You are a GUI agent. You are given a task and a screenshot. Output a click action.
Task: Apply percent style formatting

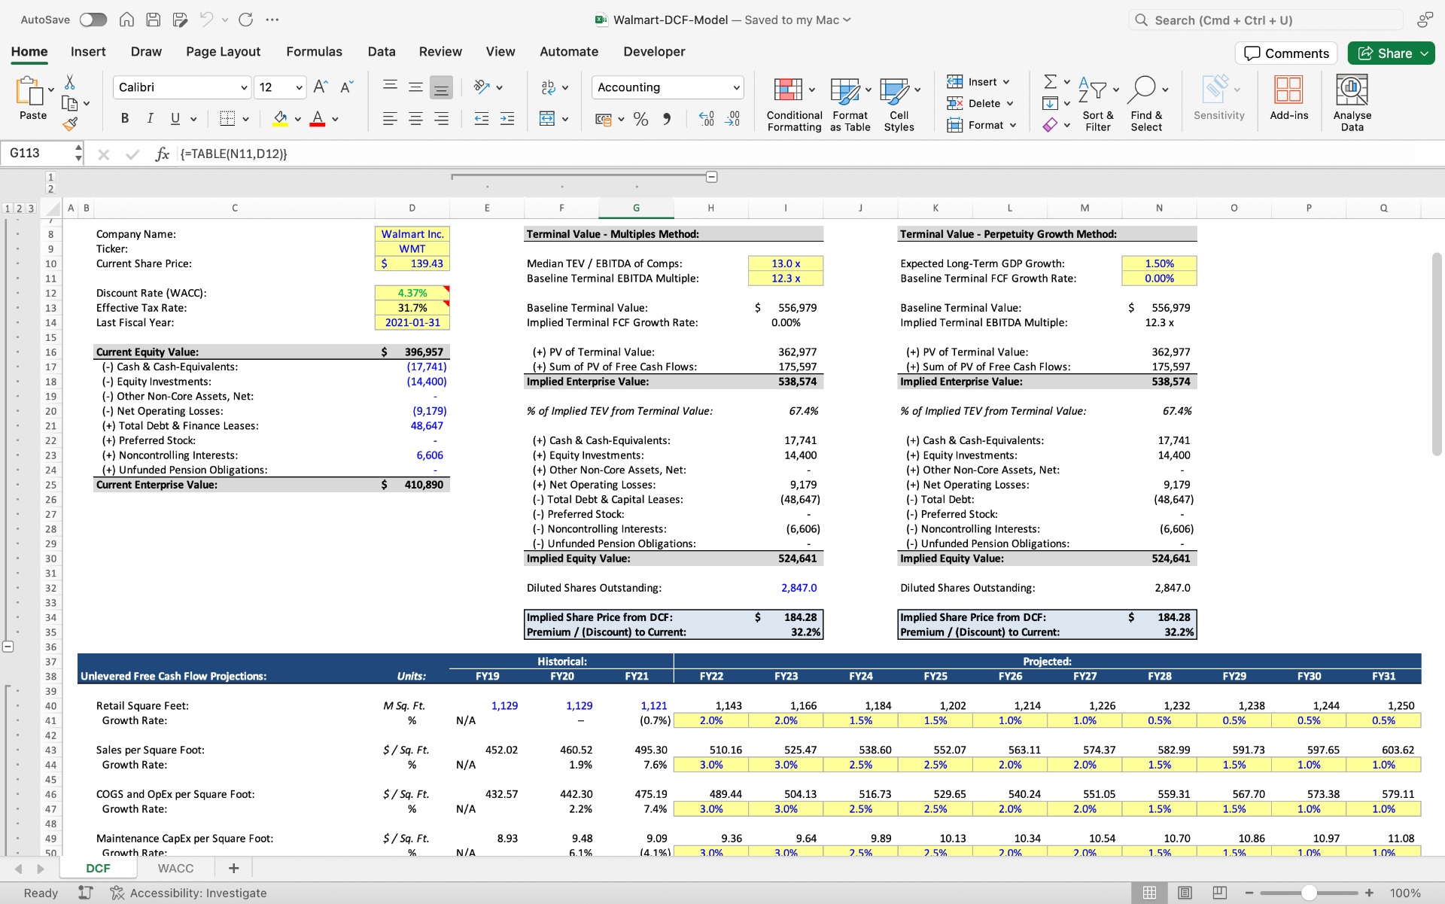pos(640,119)
